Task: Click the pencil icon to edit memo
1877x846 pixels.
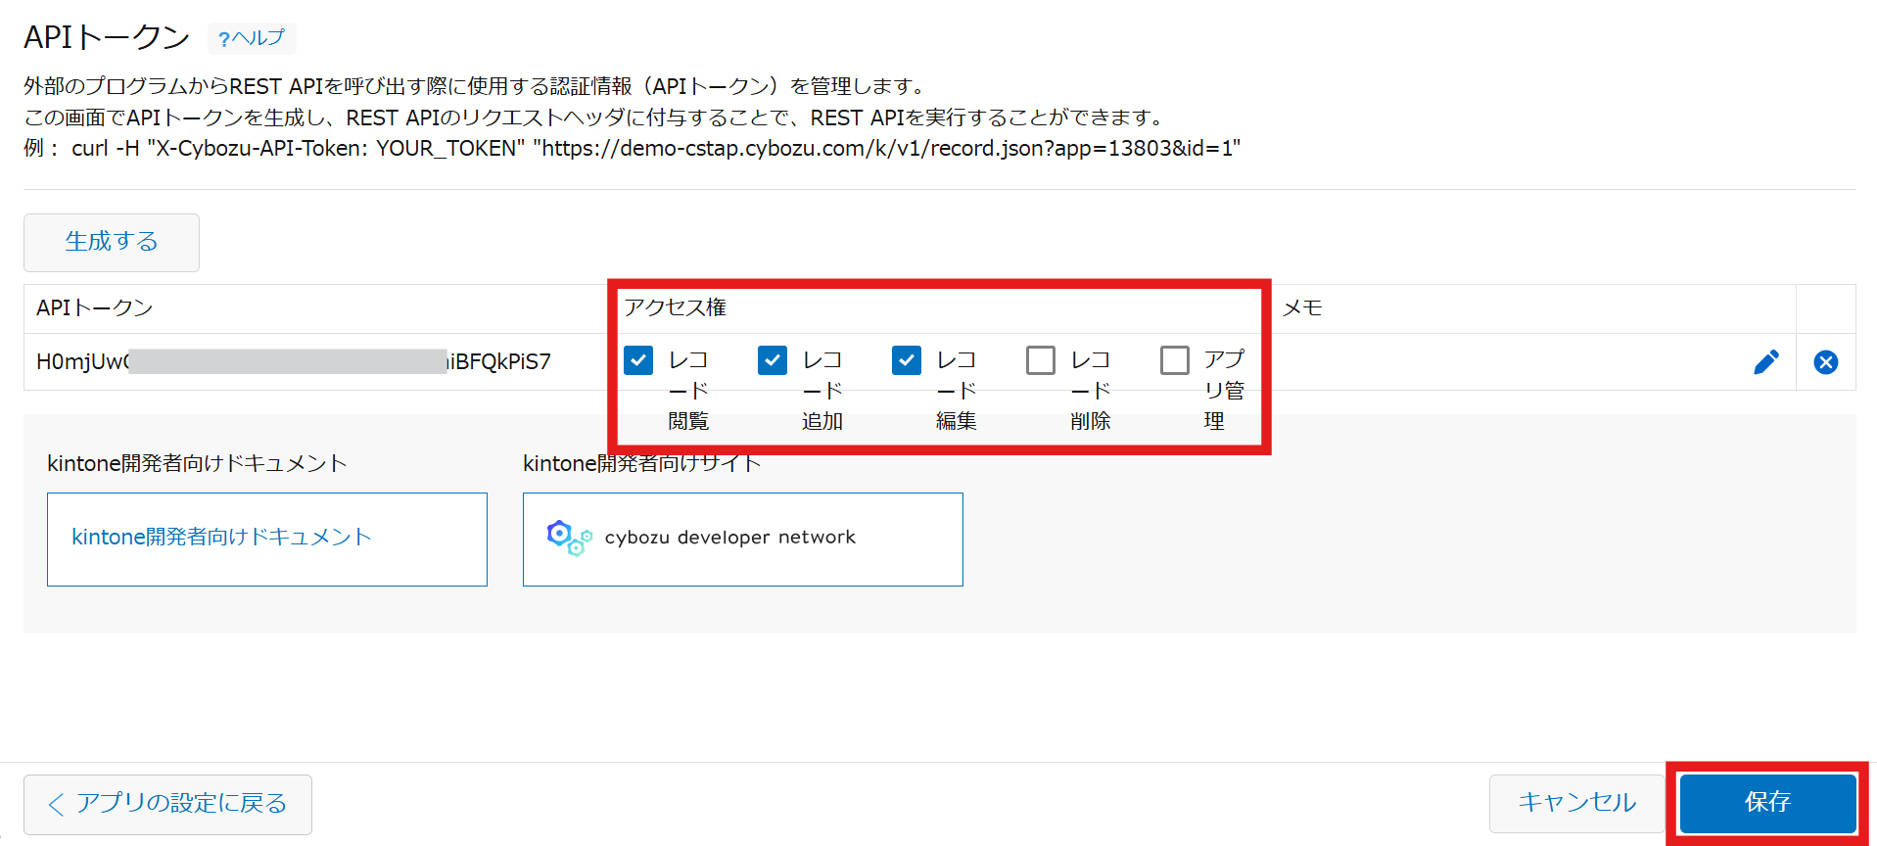Action: 1766,362
